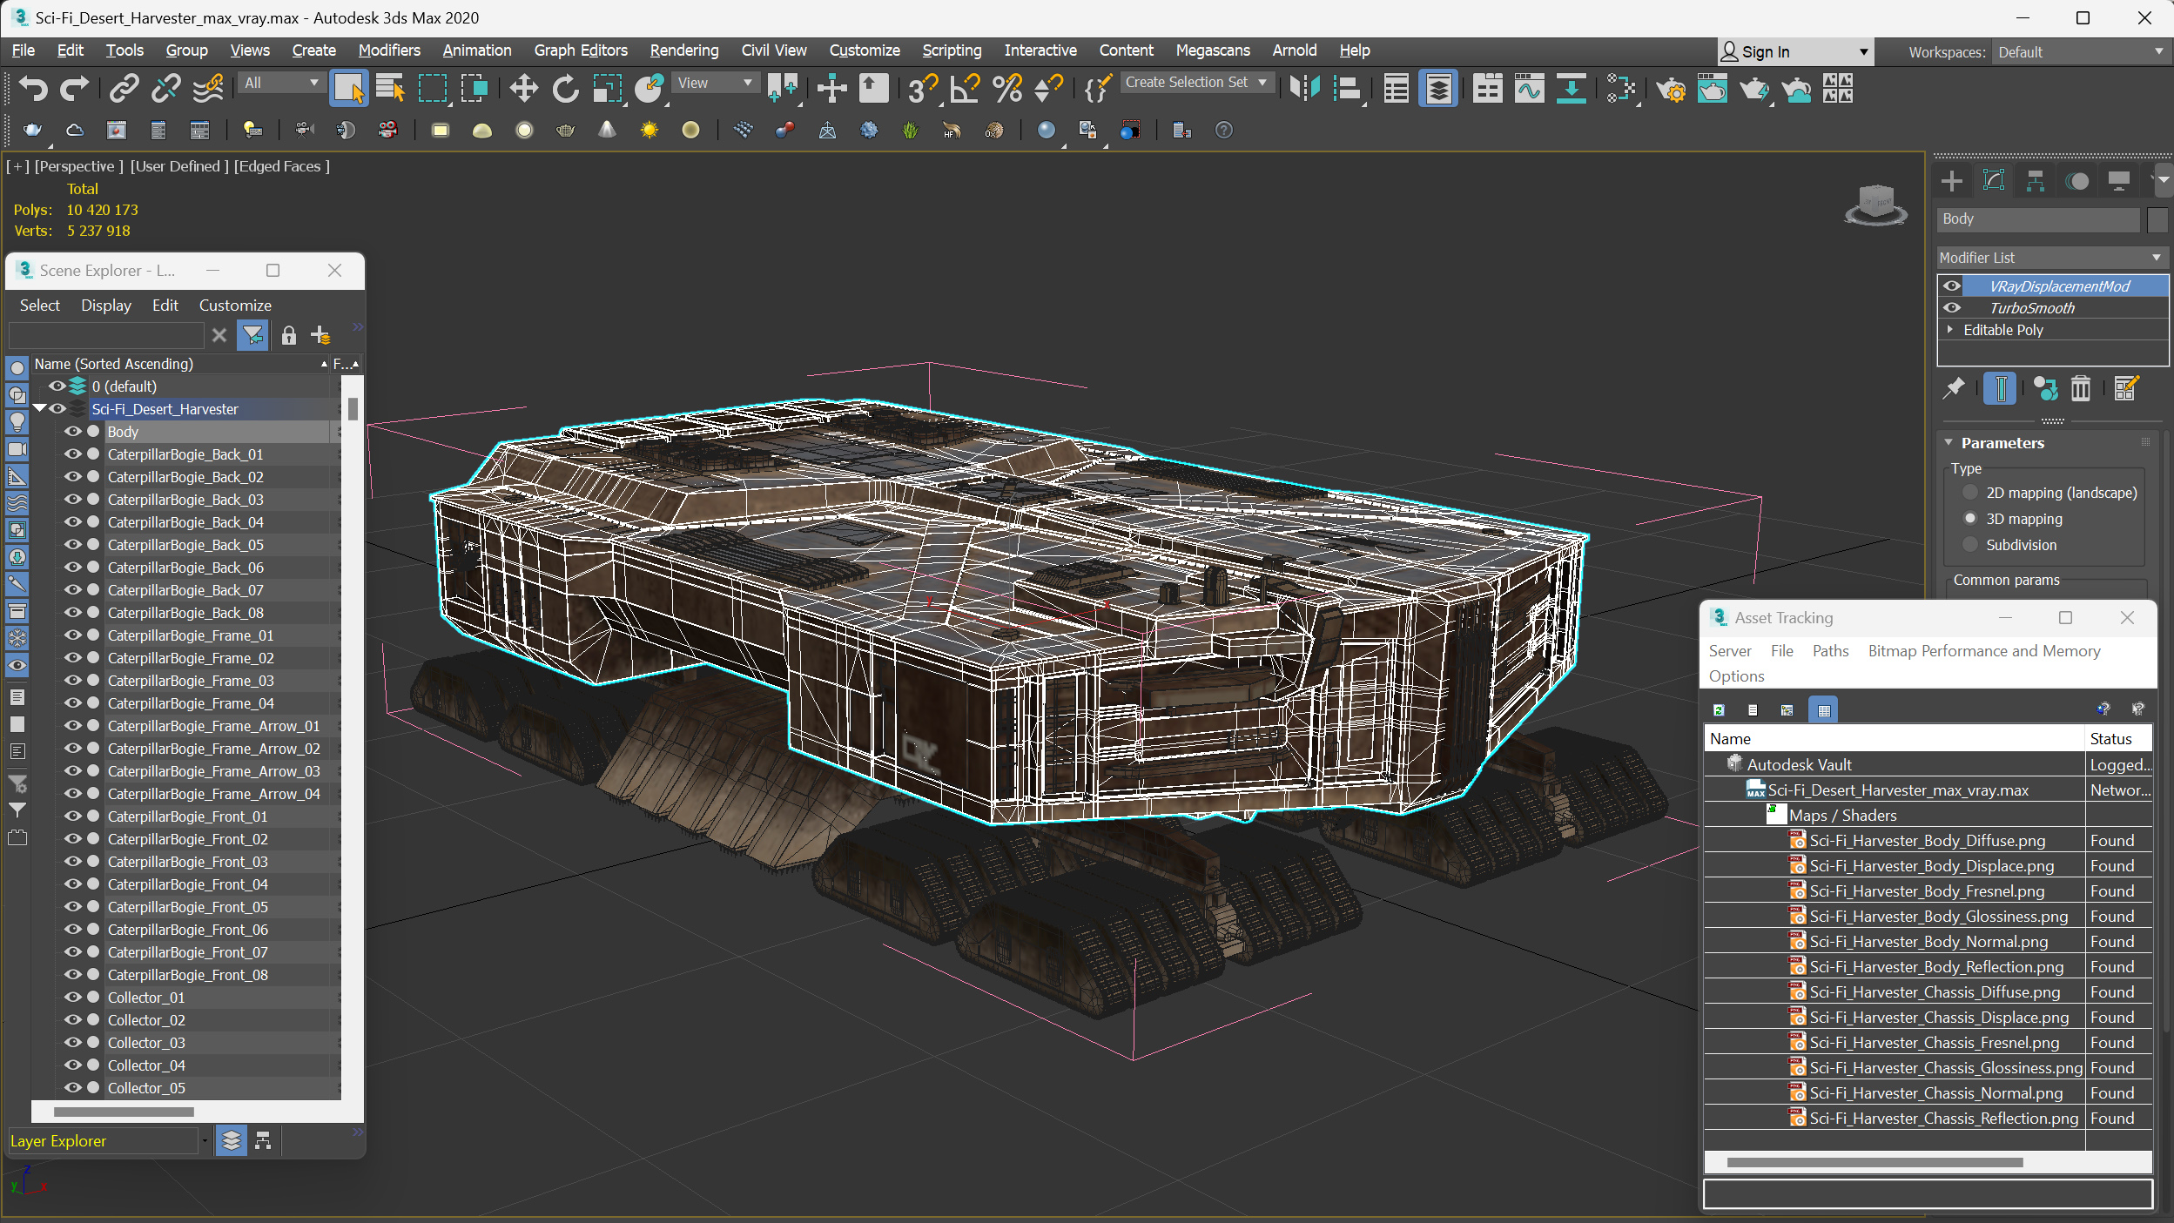Open Graph Editors menu

580,50
